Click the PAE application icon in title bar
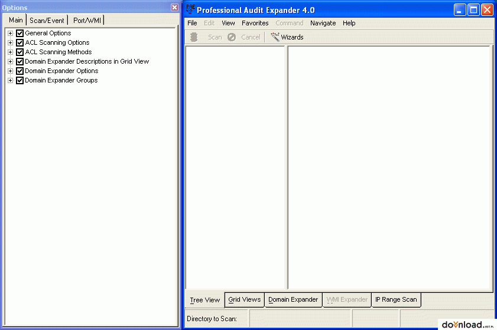497x330 pixels. [x=190, y=9]
